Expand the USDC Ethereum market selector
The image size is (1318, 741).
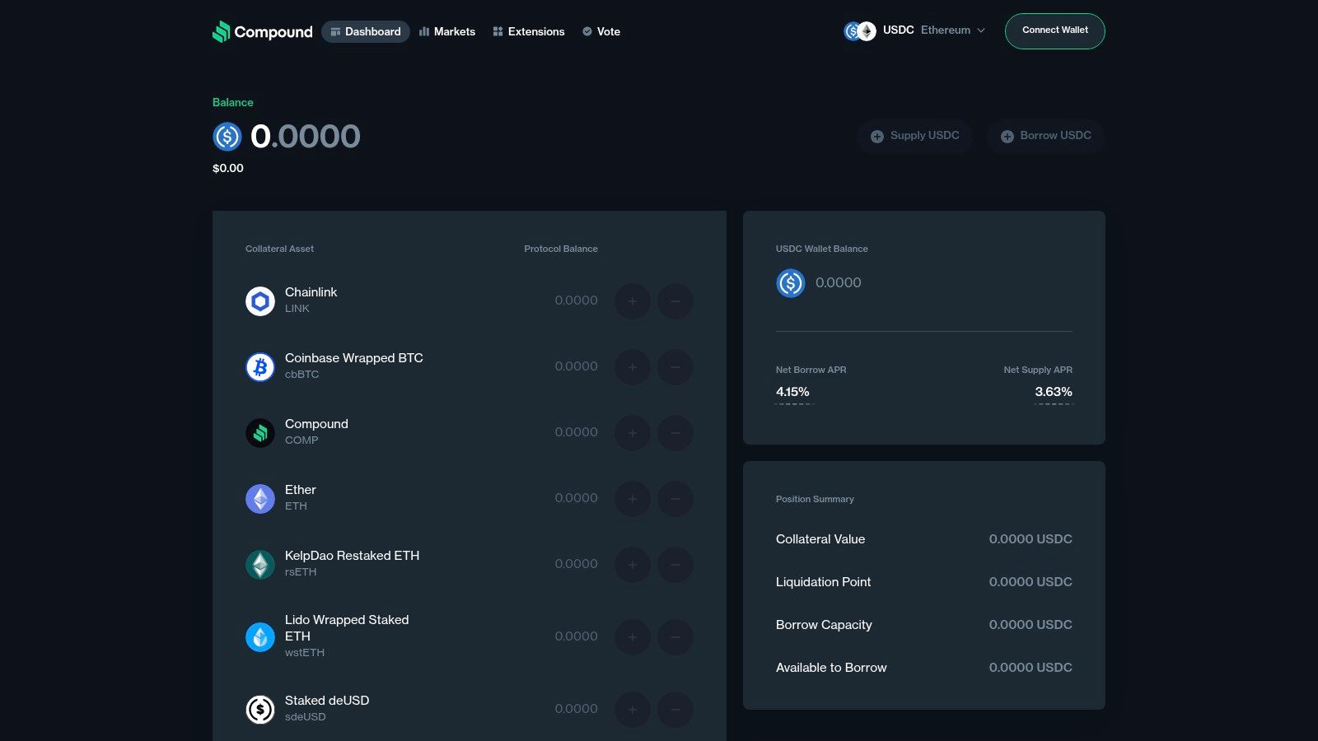pos(914,30)
